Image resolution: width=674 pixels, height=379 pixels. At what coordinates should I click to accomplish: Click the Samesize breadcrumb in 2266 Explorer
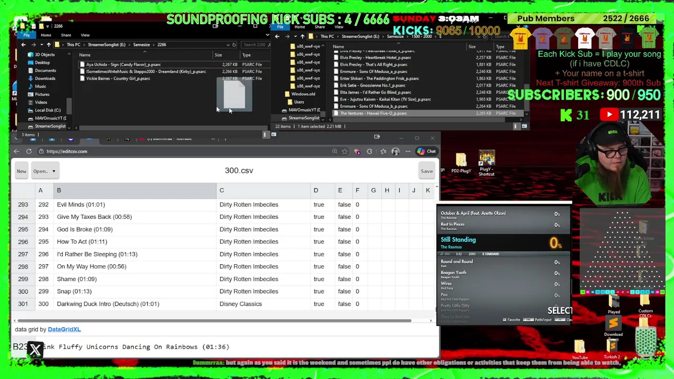pyautogui.click(x=141, y=45)
